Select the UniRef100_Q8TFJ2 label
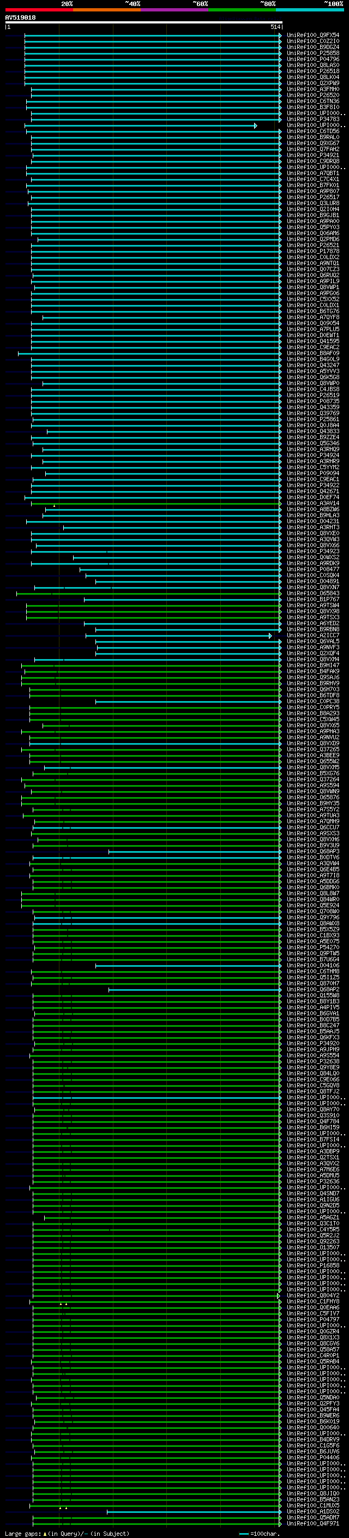Screen dimensions: 349x1538 tap(312, 1091)
